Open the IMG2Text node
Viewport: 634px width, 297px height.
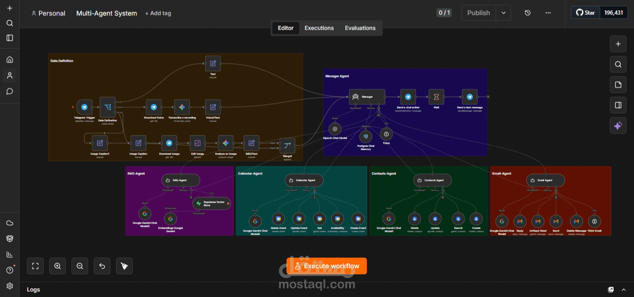coord(252,143)
